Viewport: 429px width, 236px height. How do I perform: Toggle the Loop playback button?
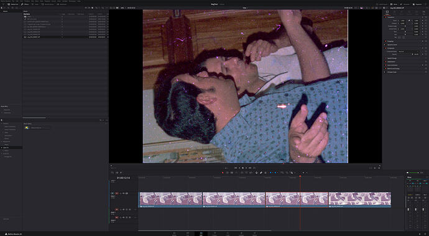254,168
